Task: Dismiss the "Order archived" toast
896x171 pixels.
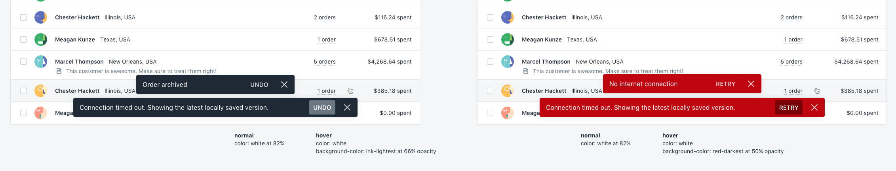Action: [x=284, y=85]
